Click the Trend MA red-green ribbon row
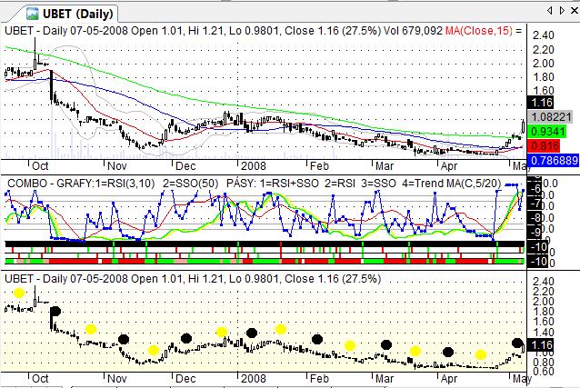Screen dimensions: 580x388 (265, 261)
